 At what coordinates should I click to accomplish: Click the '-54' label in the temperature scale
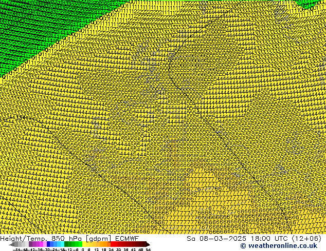pyautogui.click(x=17, y=249)
